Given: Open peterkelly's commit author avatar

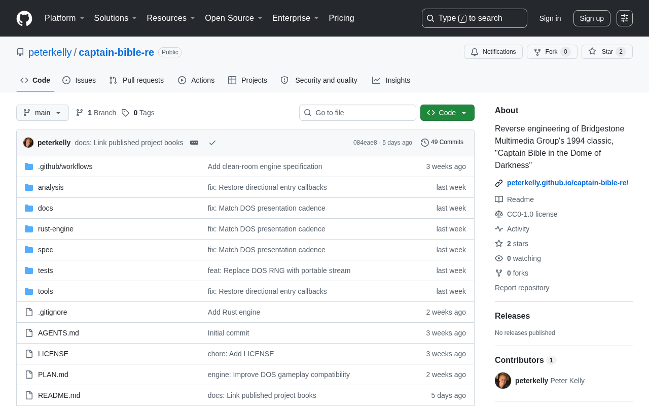Looking at the screenshot, I should click(28, 143).
